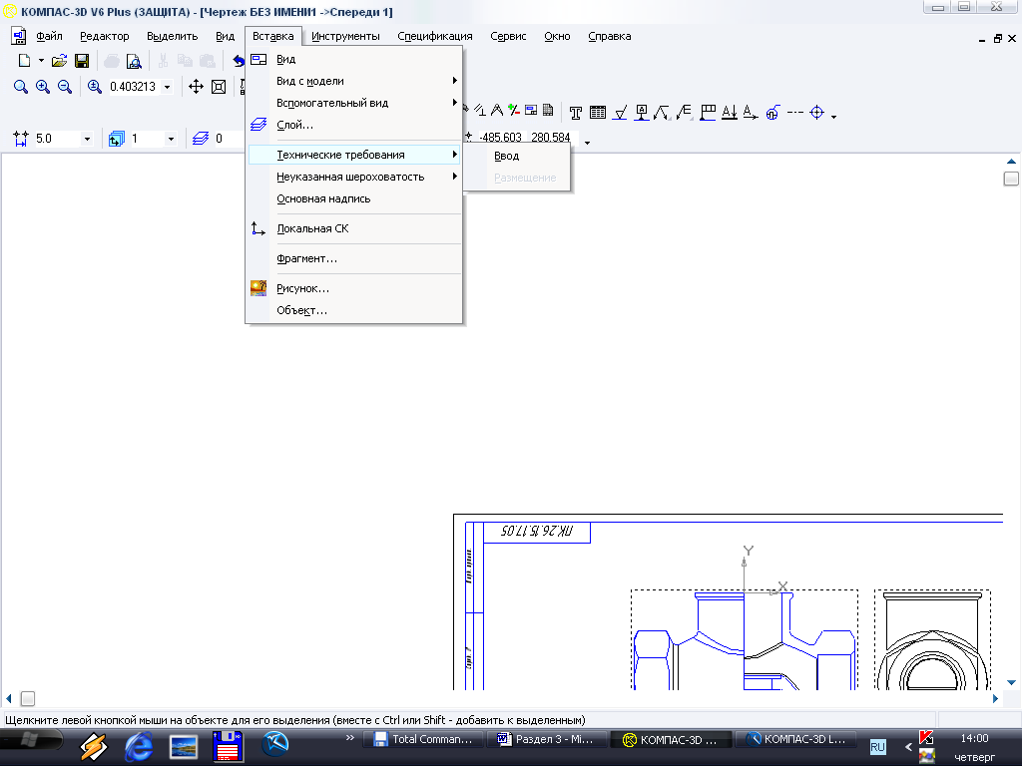This screenshot has height=766, width=1022.
Task: Click the scale value field 0.403213
Action: click(x=133, y=87)
